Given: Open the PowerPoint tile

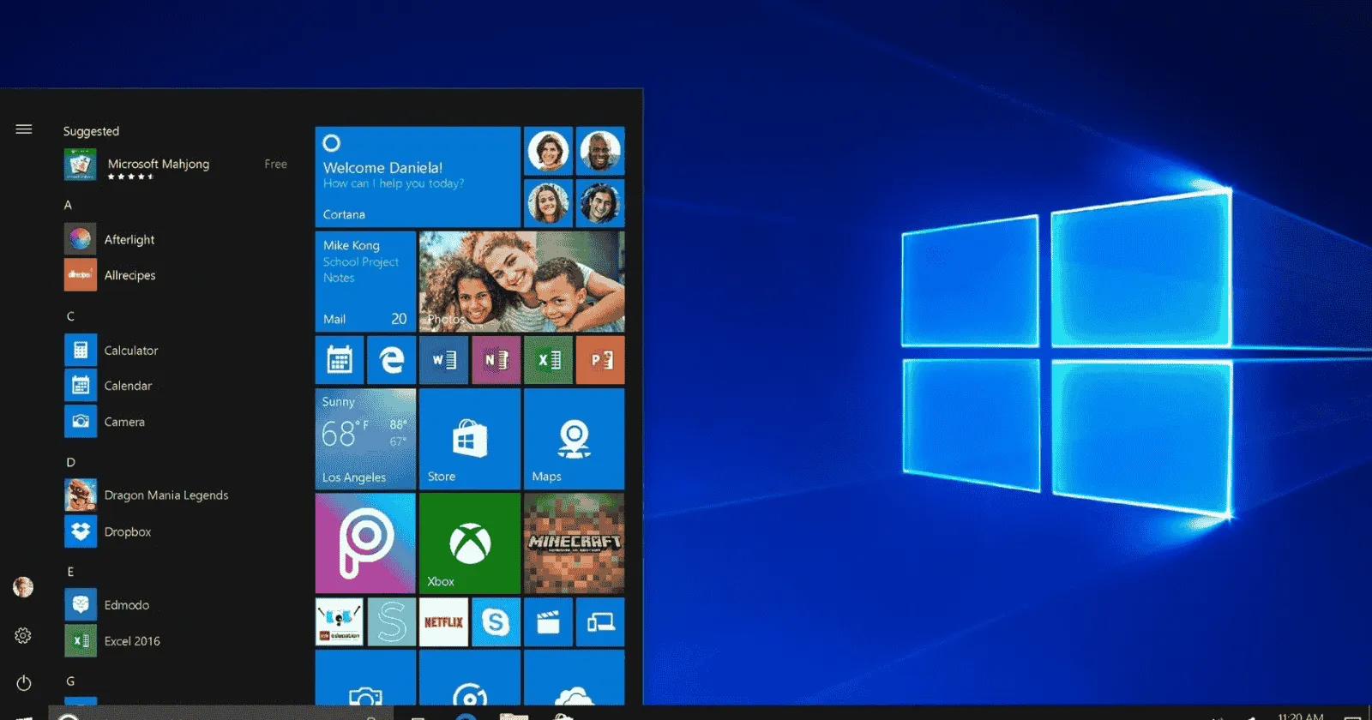Looking at the screenshot, I should (600, 360).
